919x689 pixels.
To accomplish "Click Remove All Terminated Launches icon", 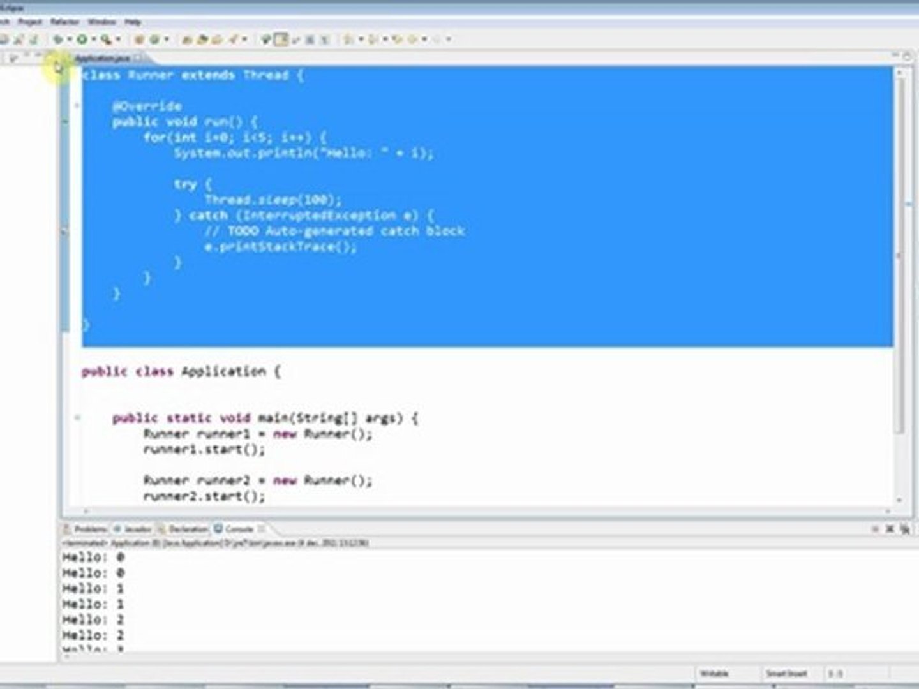I will (x=905, y=529).
